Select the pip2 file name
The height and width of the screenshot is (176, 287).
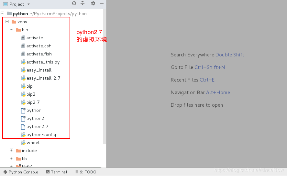click(x=31, y=94)
